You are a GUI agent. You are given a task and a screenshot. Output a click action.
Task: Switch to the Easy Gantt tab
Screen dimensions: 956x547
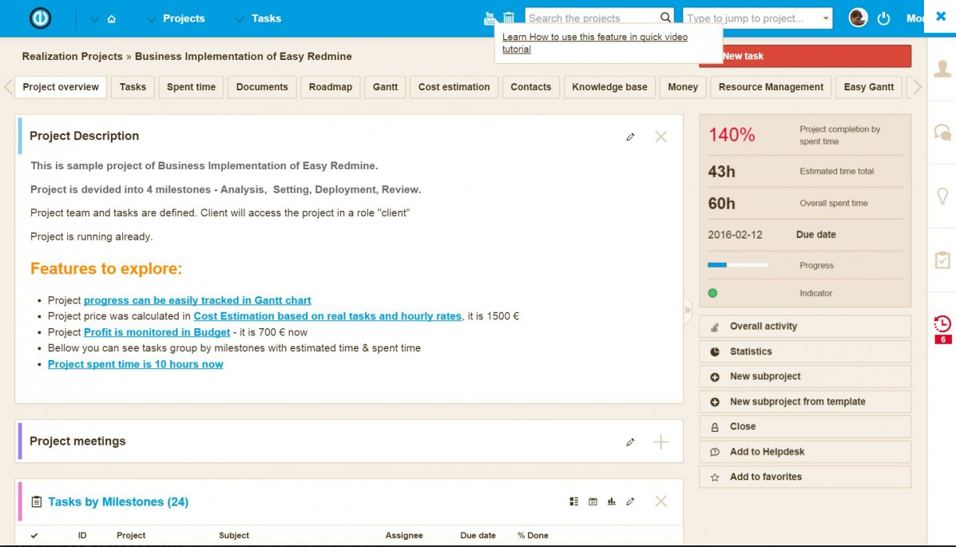[x=868, y=87]
